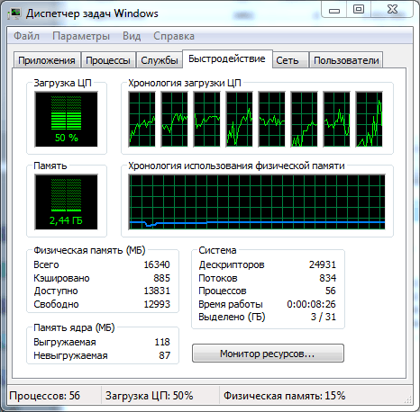The width and height of the screenshot is (420, 412).
Task: Maximize the Task Manager window
Action: click(x=359, y=10)
